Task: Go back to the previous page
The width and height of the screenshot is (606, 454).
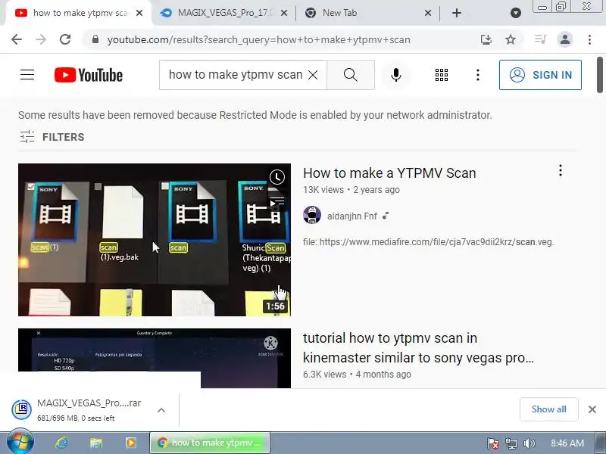Action: (17, 39)
